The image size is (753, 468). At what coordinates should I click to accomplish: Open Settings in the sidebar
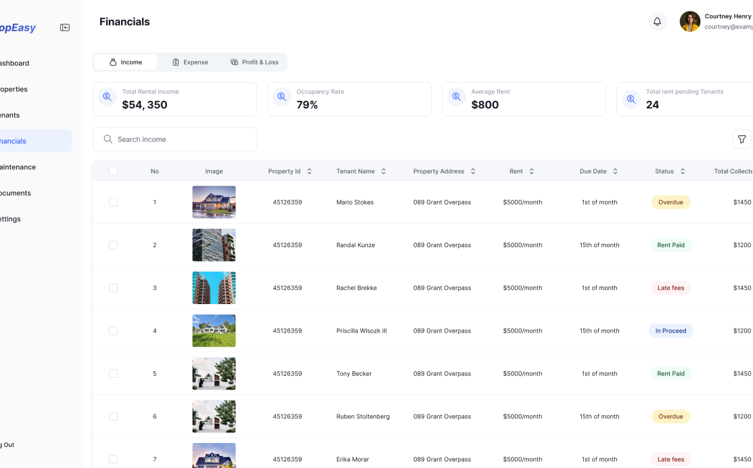coord(11,219)
